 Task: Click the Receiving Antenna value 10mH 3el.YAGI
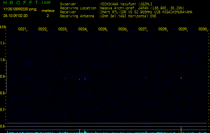(x=113, y=16)
